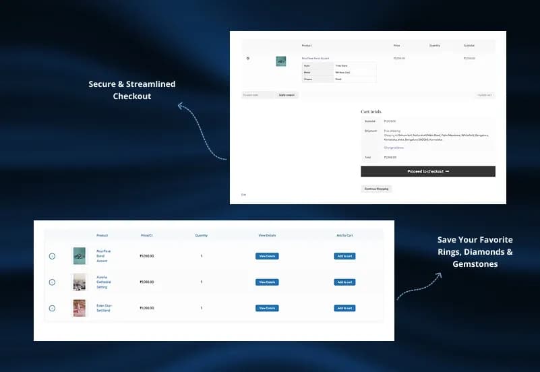This screenshot has width=540, height=372.
Task: Add Aurelia Cathedral Setting to cart
Action: (344, 282)
